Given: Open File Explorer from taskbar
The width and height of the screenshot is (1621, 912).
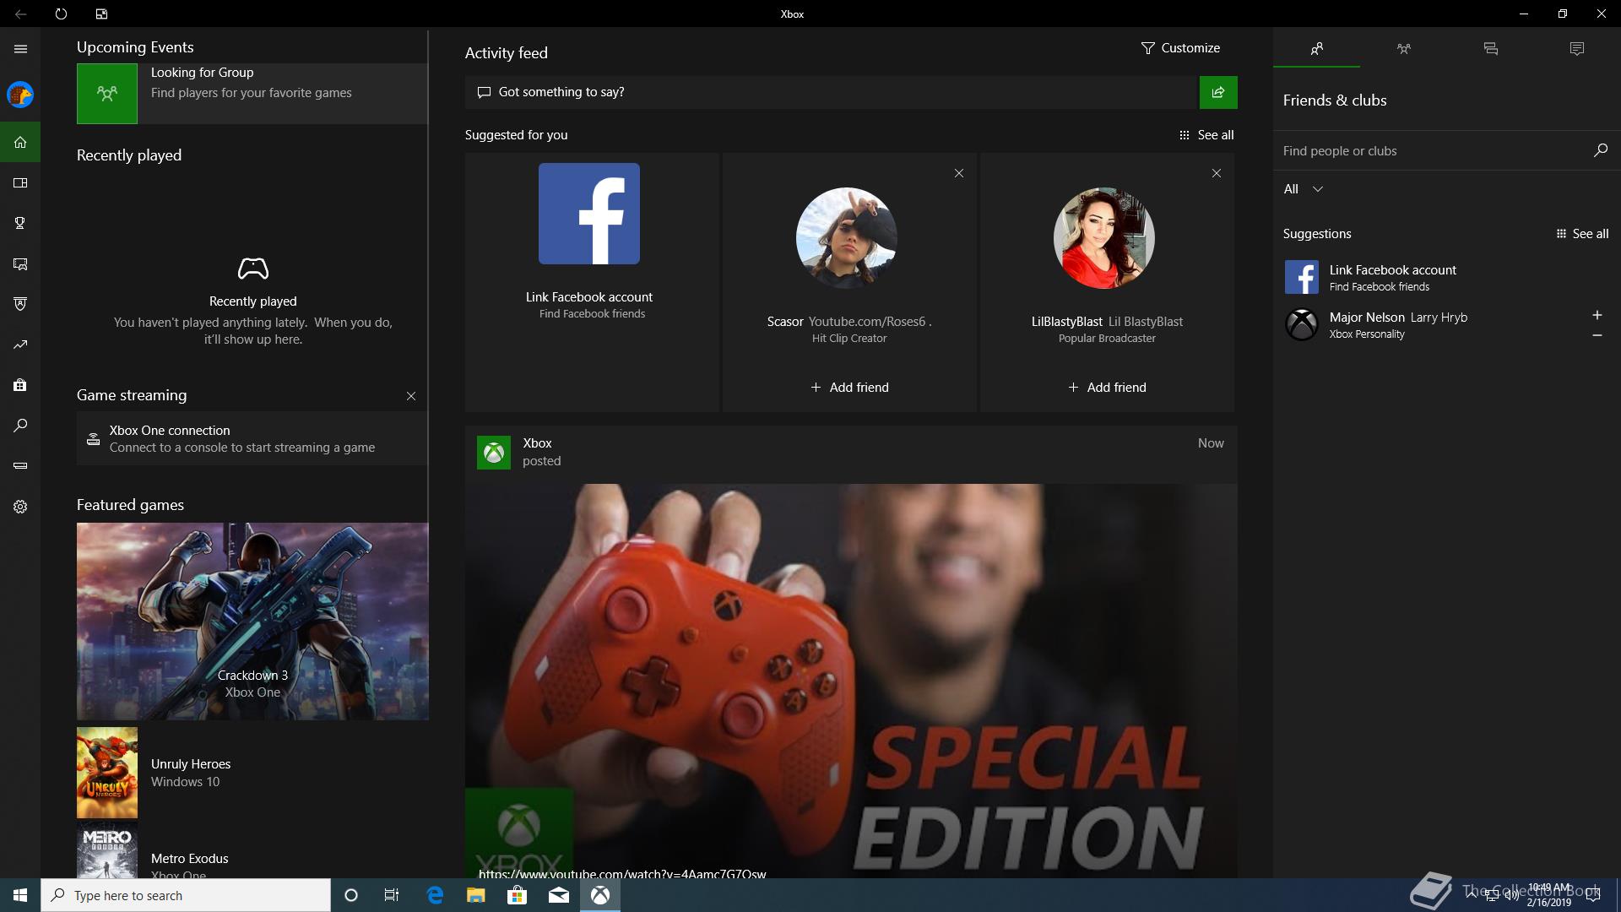Looking at the screenshot, I should [x=476, y=895].
